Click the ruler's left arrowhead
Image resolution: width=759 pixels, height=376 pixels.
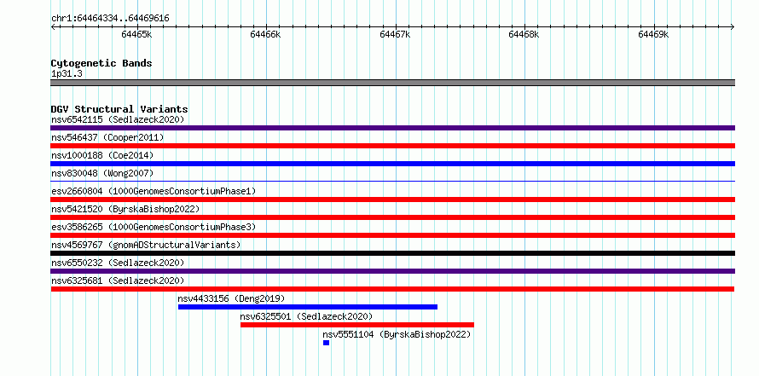[x=53, y=26]
